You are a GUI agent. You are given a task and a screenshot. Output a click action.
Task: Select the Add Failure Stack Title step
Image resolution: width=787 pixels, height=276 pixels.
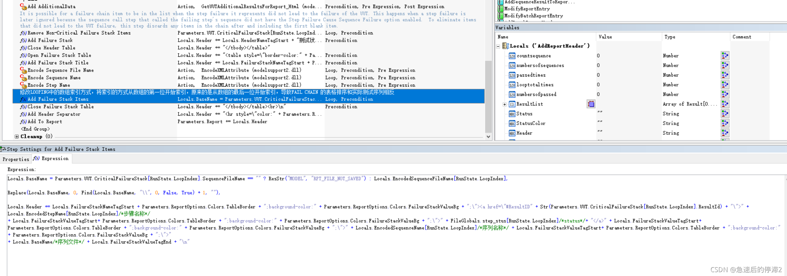pos(58,63)
